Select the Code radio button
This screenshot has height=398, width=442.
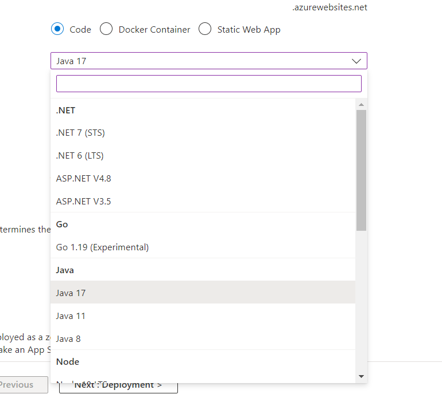[57, 29]
